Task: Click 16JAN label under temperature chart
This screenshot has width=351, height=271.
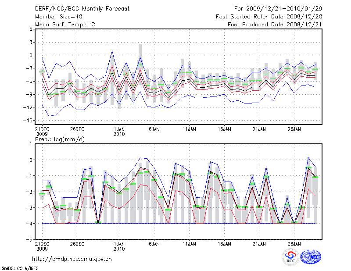Action: 224,129
